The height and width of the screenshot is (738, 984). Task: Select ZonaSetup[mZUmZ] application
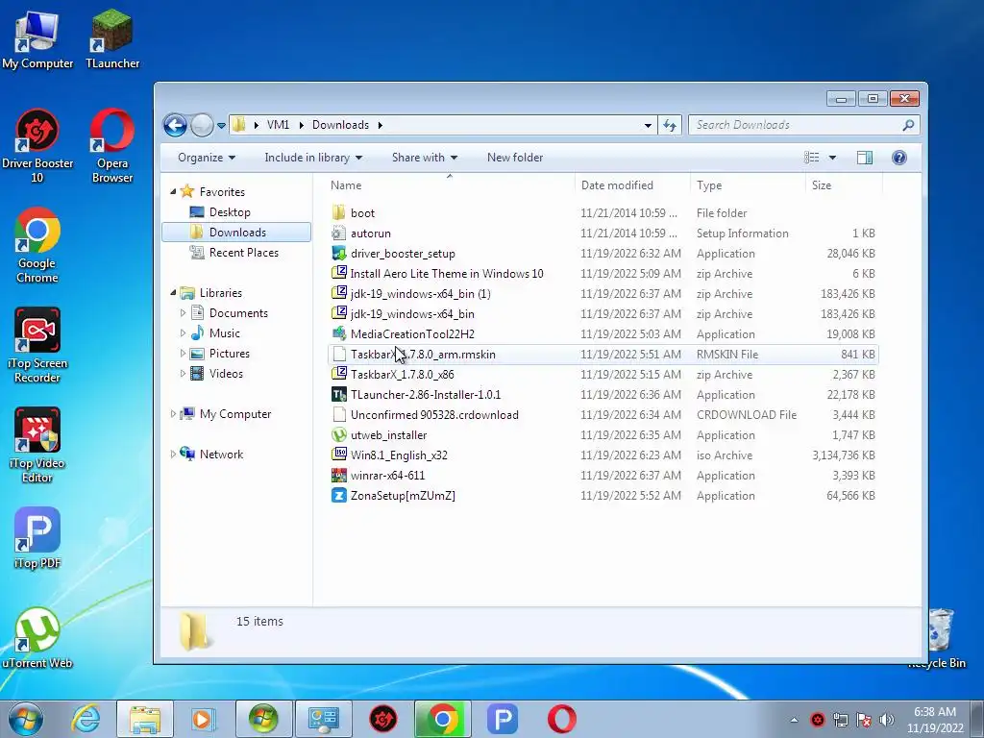[603, 495]
